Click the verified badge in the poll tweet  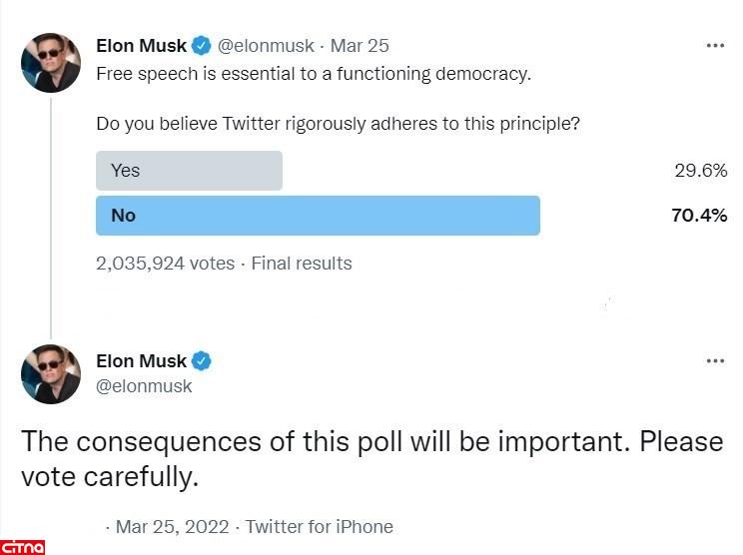[201, 45]
